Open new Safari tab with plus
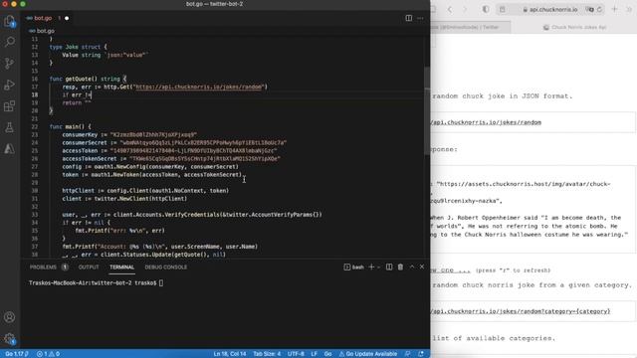The width and height of the screenshot is (637, 358). click(x=614, y=9)
